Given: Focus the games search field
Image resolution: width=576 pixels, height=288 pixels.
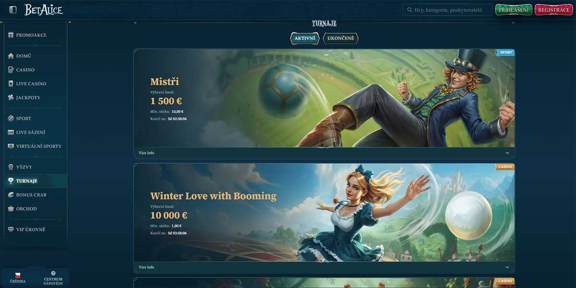Looking at the screenshot, I should coord(447,10).
